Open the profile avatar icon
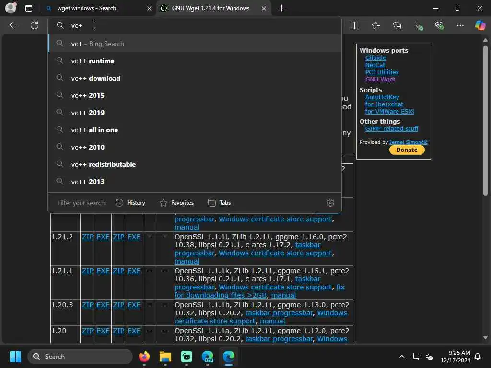The image size is (491, 368). (11, 8)
